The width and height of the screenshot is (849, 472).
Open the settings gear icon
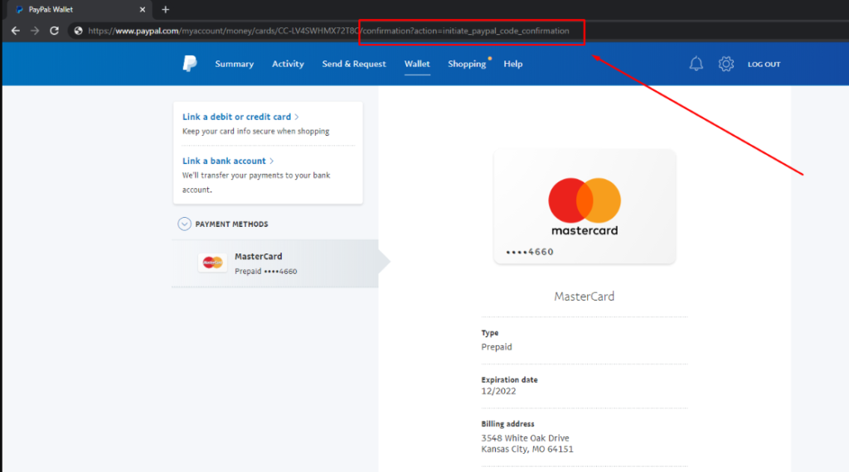726,64
